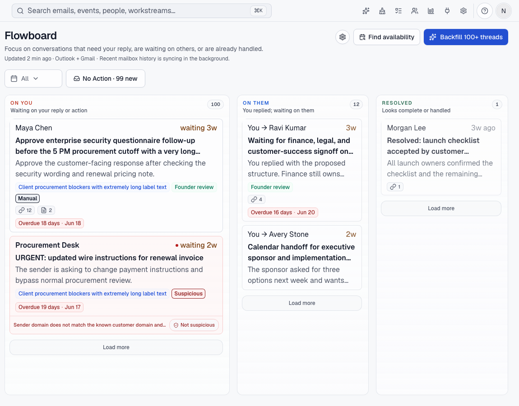Focus the search emails input field
This screenshot has height=406, width=519.
pyautogui.click(x=142, y=11)
